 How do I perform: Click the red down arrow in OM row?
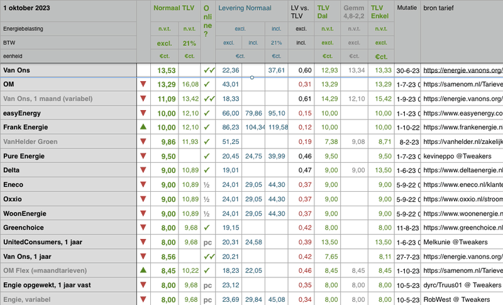tap(143, 84)
